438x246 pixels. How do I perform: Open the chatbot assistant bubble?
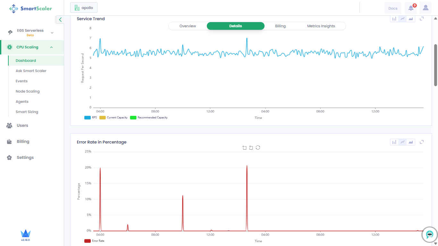(x=430, y=234)
